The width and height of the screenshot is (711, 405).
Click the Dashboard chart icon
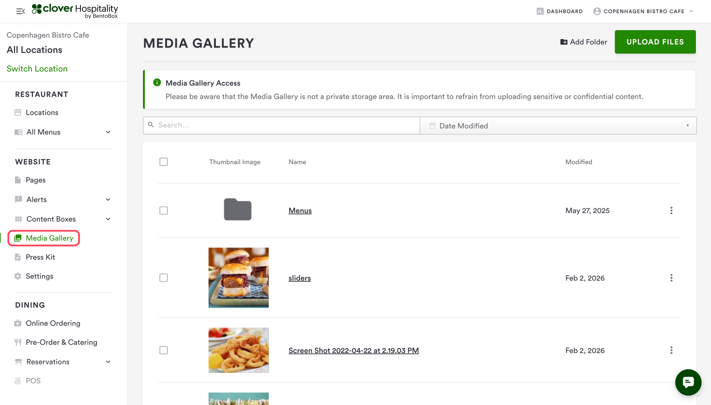[540, 11]
